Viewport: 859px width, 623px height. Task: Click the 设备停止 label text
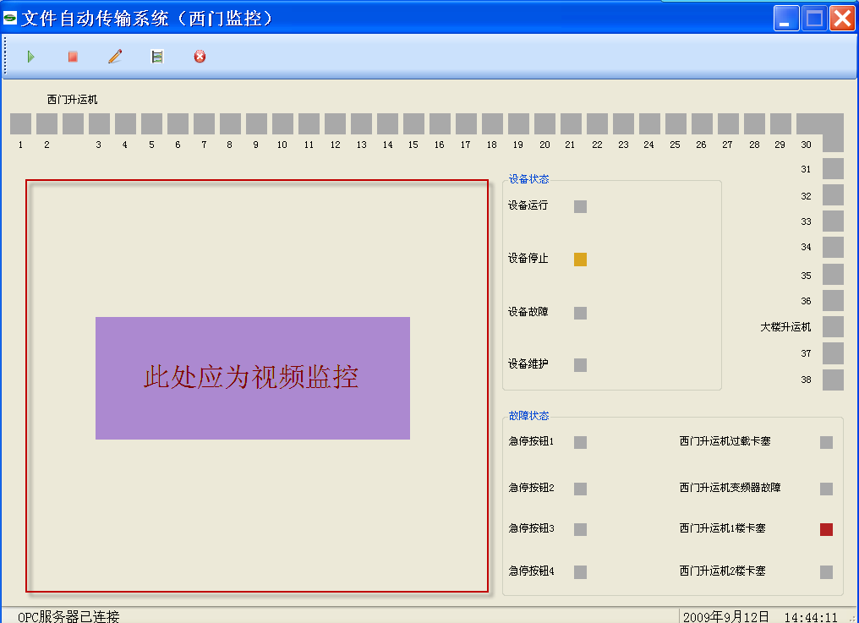tap(528, 259)
